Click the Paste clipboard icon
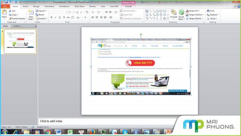241x136 pixels. (x=4, y=13)
